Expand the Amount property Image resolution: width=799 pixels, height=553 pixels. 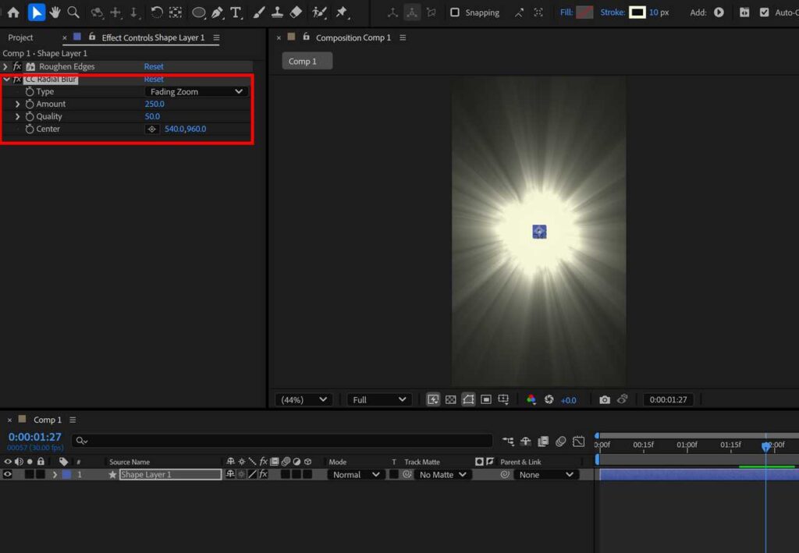click(x=17, y=104)
